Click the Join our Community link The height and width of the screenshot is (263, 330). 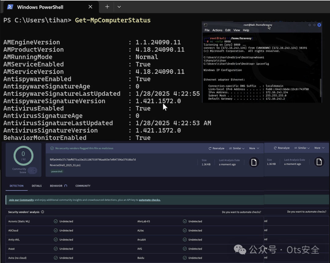(21, 200)
